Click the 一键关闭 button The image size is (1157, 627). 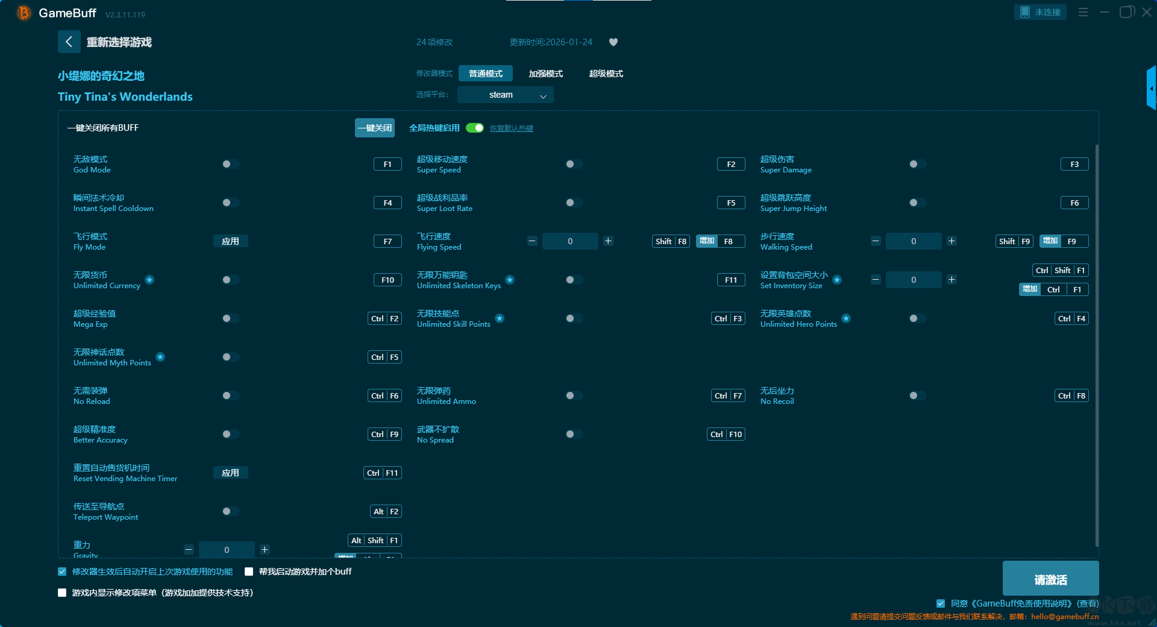(x=375, y=128)
